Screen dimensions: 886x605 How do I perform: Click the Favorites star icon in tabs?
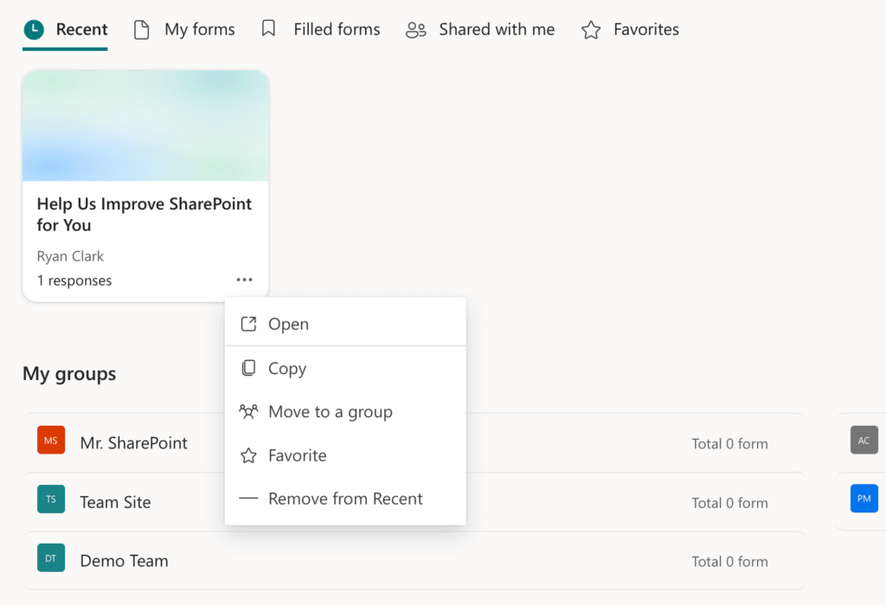[591, 29]
